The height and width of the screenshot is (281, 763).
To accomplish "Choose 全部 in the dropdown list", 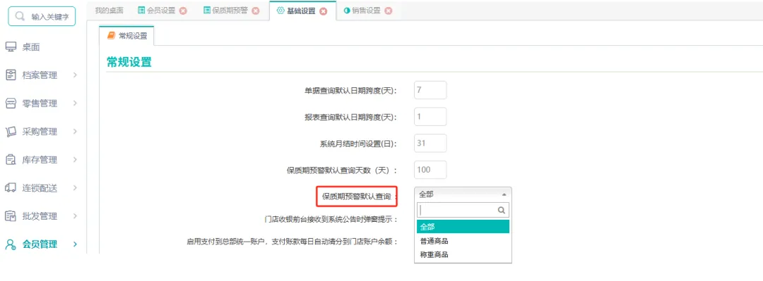I will click(463, 227).
